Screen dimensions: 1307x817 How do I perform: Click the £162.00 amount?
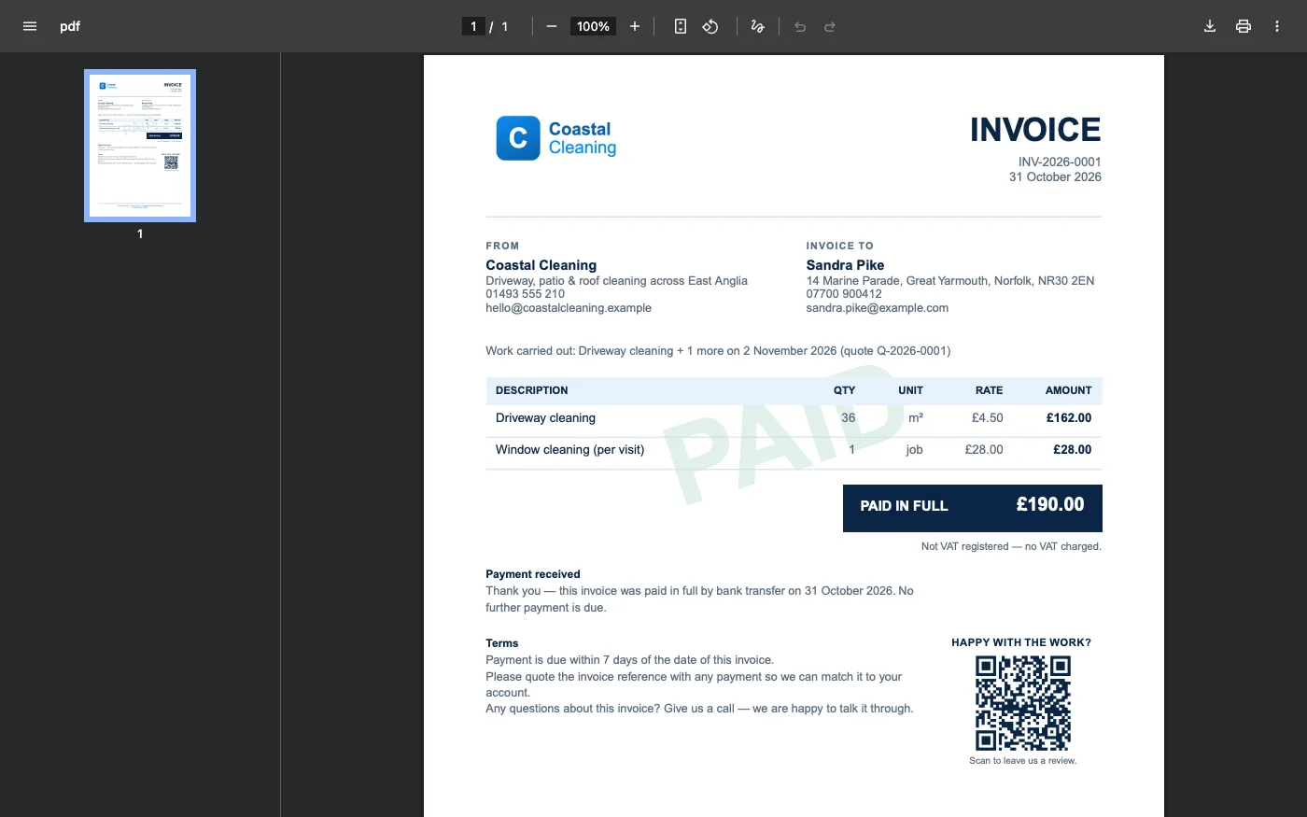[1069, 418]
